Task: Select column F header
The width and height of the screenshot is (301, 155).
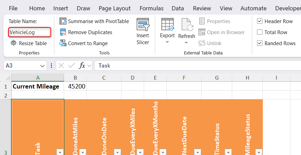Action: tap(184, 78)
